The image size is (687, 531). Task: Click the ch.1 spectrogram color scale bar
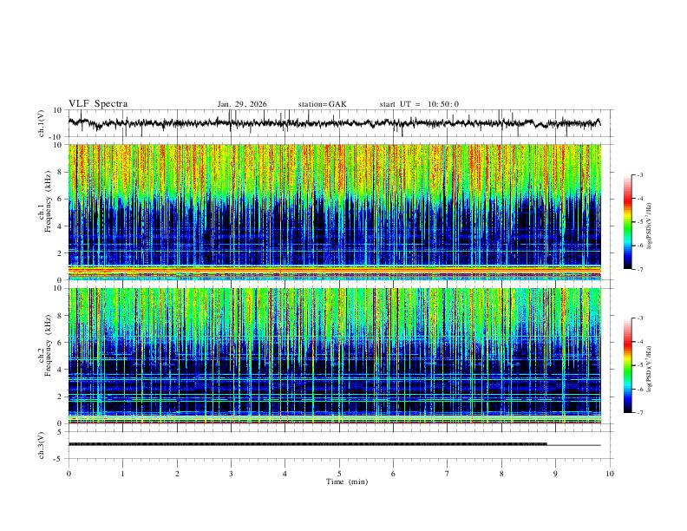coord(627,221)
